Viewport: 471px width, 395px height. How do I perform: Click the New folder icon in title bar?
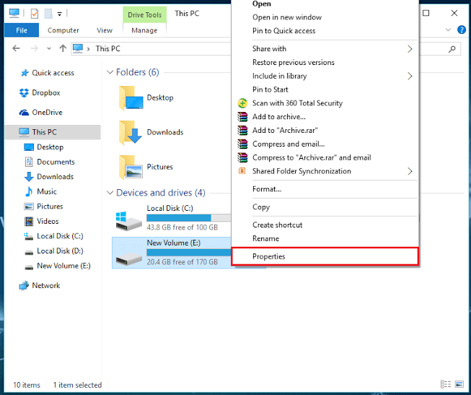coord(48,14)
